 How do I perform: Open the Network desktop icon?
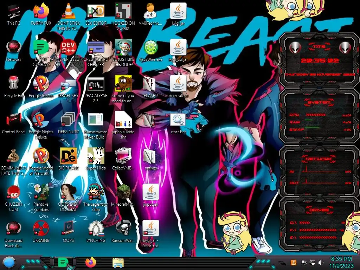14,51
